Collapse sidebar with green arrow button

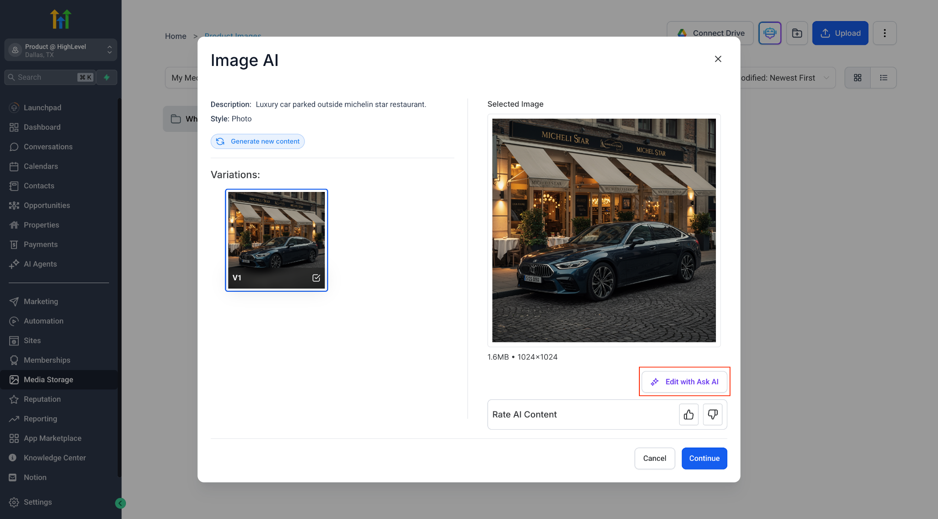click(120, 503)
